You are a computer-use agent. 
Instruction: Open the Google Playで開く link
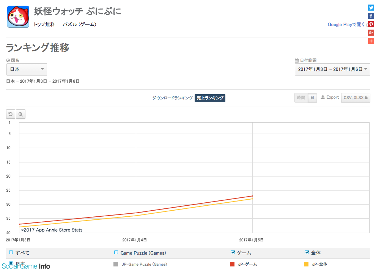[x=346, y=24]
